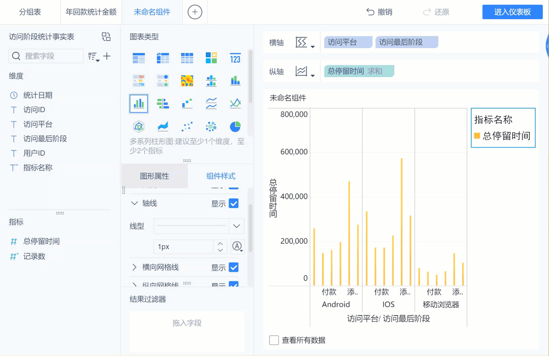
Task: Toggle the 查看所有数据 checkbox
Action: pyautogui.click(x=274, y=340)
